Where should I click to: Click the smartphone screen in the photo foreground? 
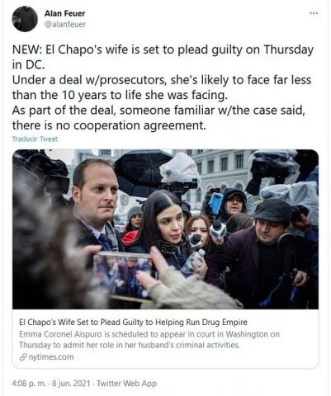(x=122, y=276)
